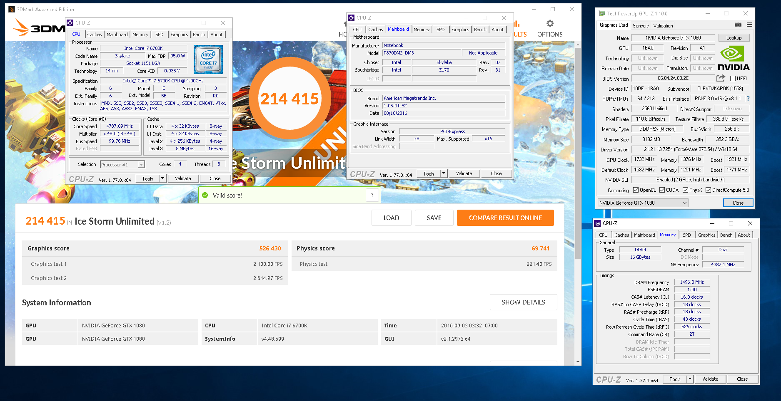Toggle the DirectCompute 5.0 checkbox
The width and height of the screenshot is (781, 401).
pos(708,190)
